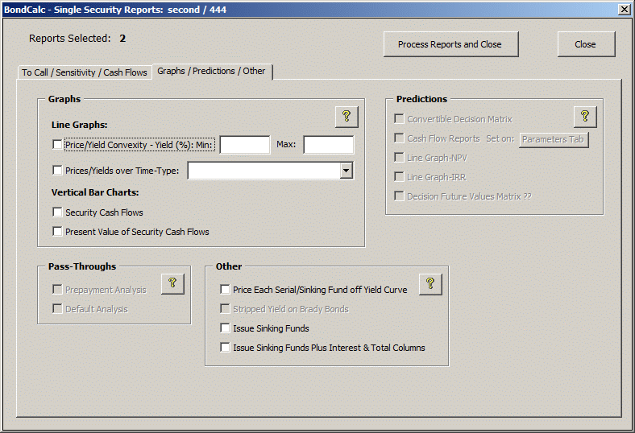
Task: Open help for the Predictions section
Action: point(585,118)
